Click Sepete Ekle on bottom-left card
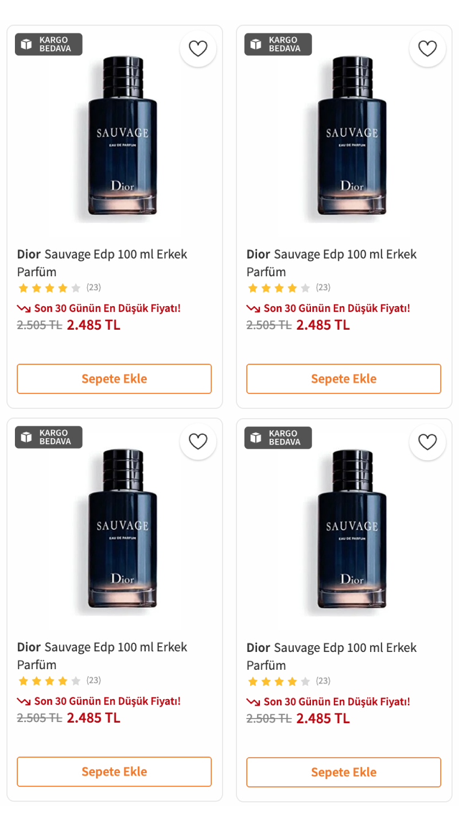459x826 pixels. pos(114,771)
